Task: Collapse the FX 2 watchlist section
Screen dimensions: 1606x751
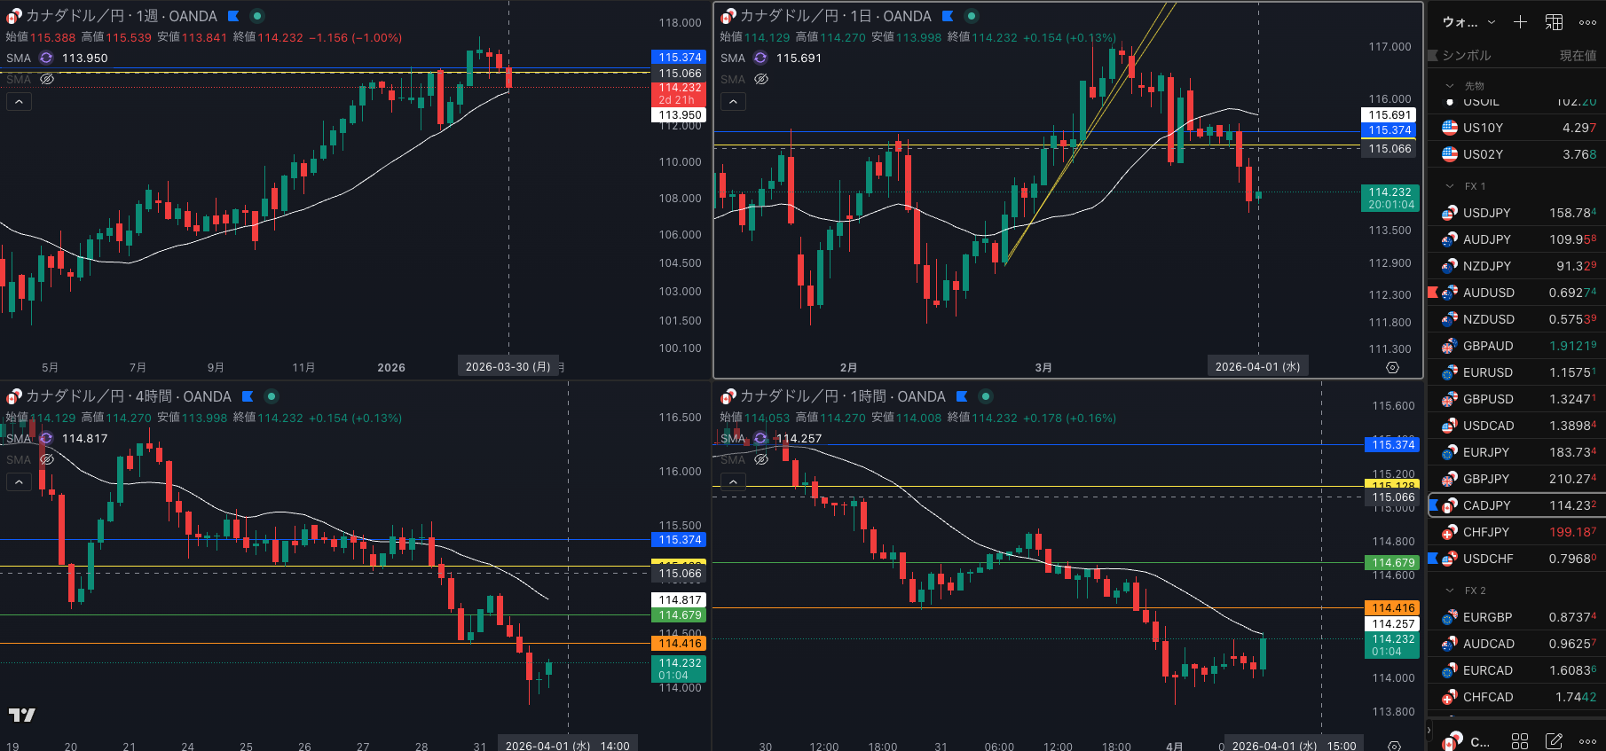Action: click(1450, 591)
